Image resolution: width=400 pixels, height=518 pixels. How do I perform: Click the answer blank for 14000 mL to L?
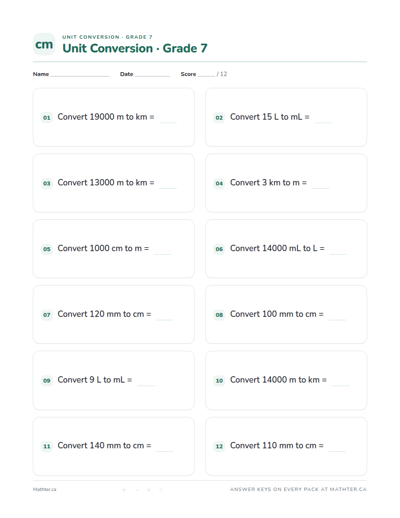click(338, 254)
